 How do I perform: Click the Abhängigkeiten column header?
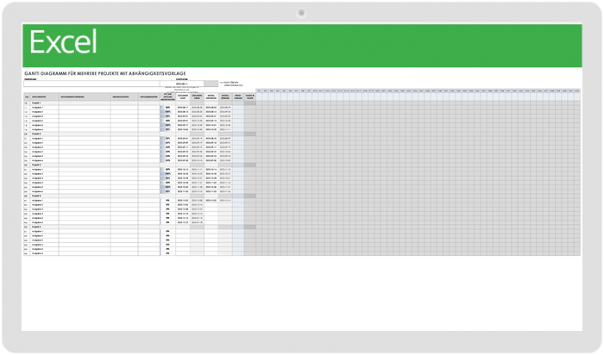coord(124,97)
